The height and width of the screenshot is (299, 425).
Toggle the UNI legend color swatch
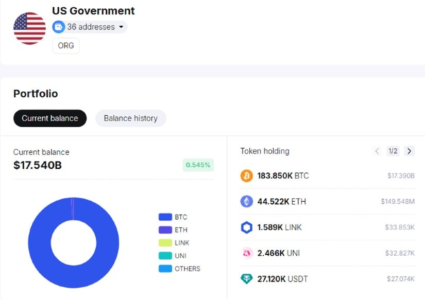tap(165, 256)
